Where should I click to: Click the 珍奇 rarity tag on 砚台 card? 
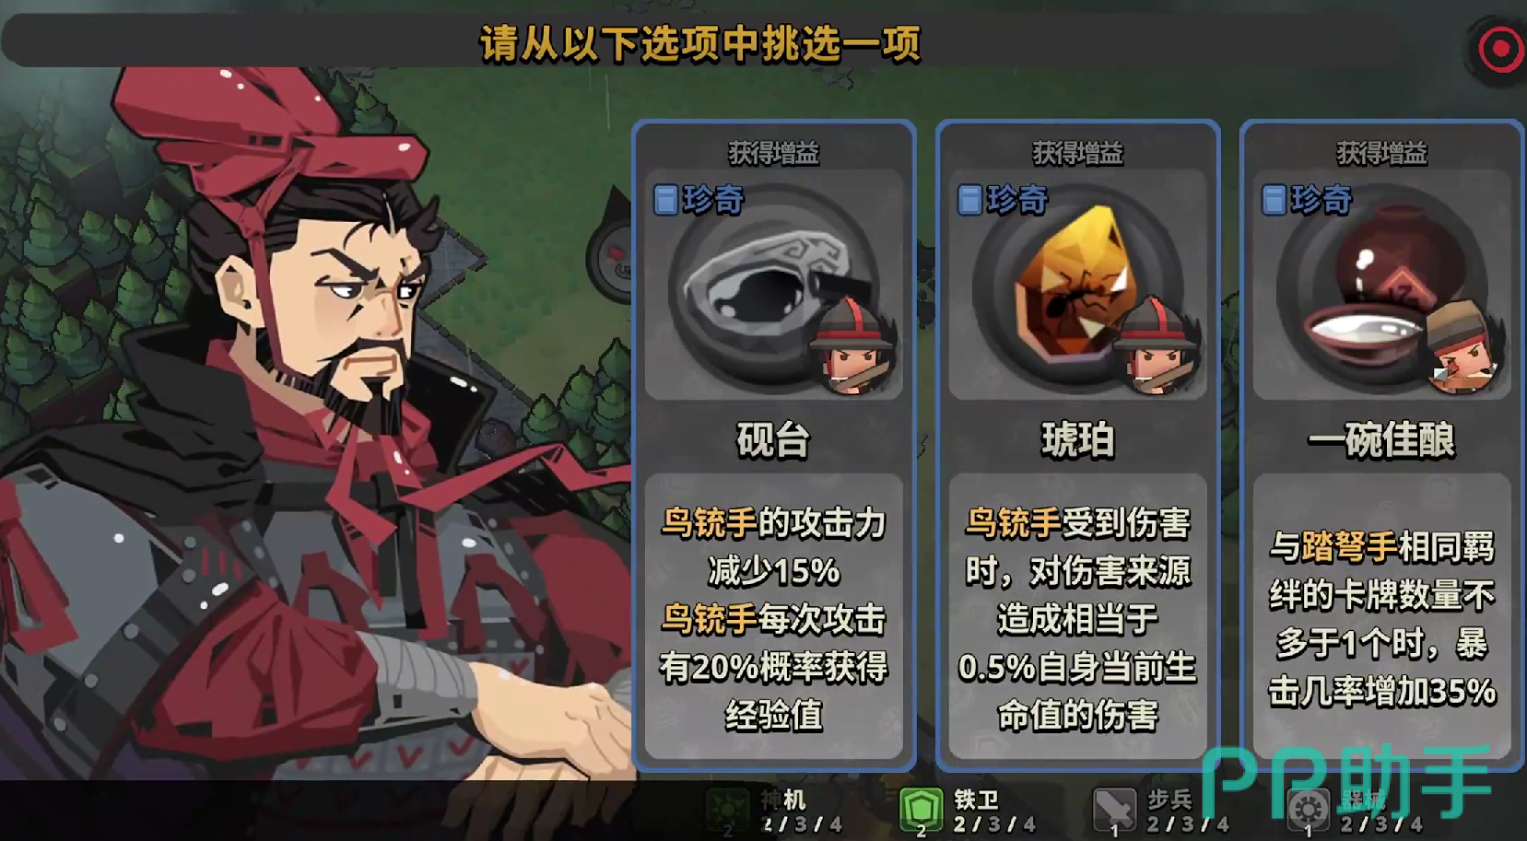click(699, 199)
